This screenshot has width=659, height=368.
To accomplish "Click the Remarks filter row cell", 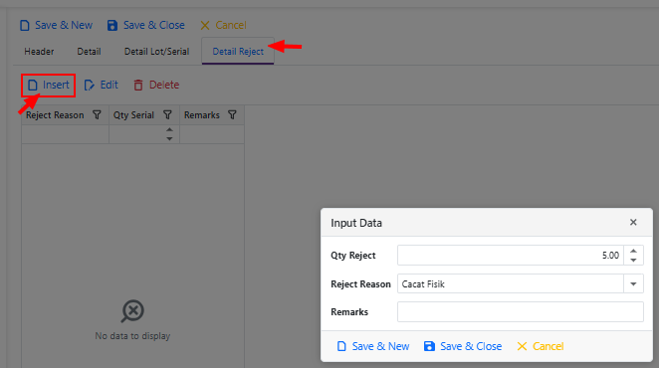I will pos(212,134).
